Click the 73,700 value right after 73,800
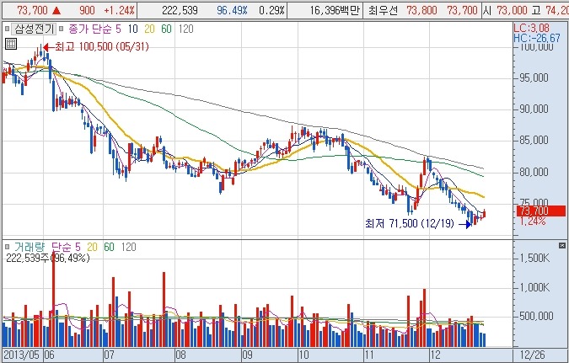Screen dimensions: 569x363 [x=462, y=10]
